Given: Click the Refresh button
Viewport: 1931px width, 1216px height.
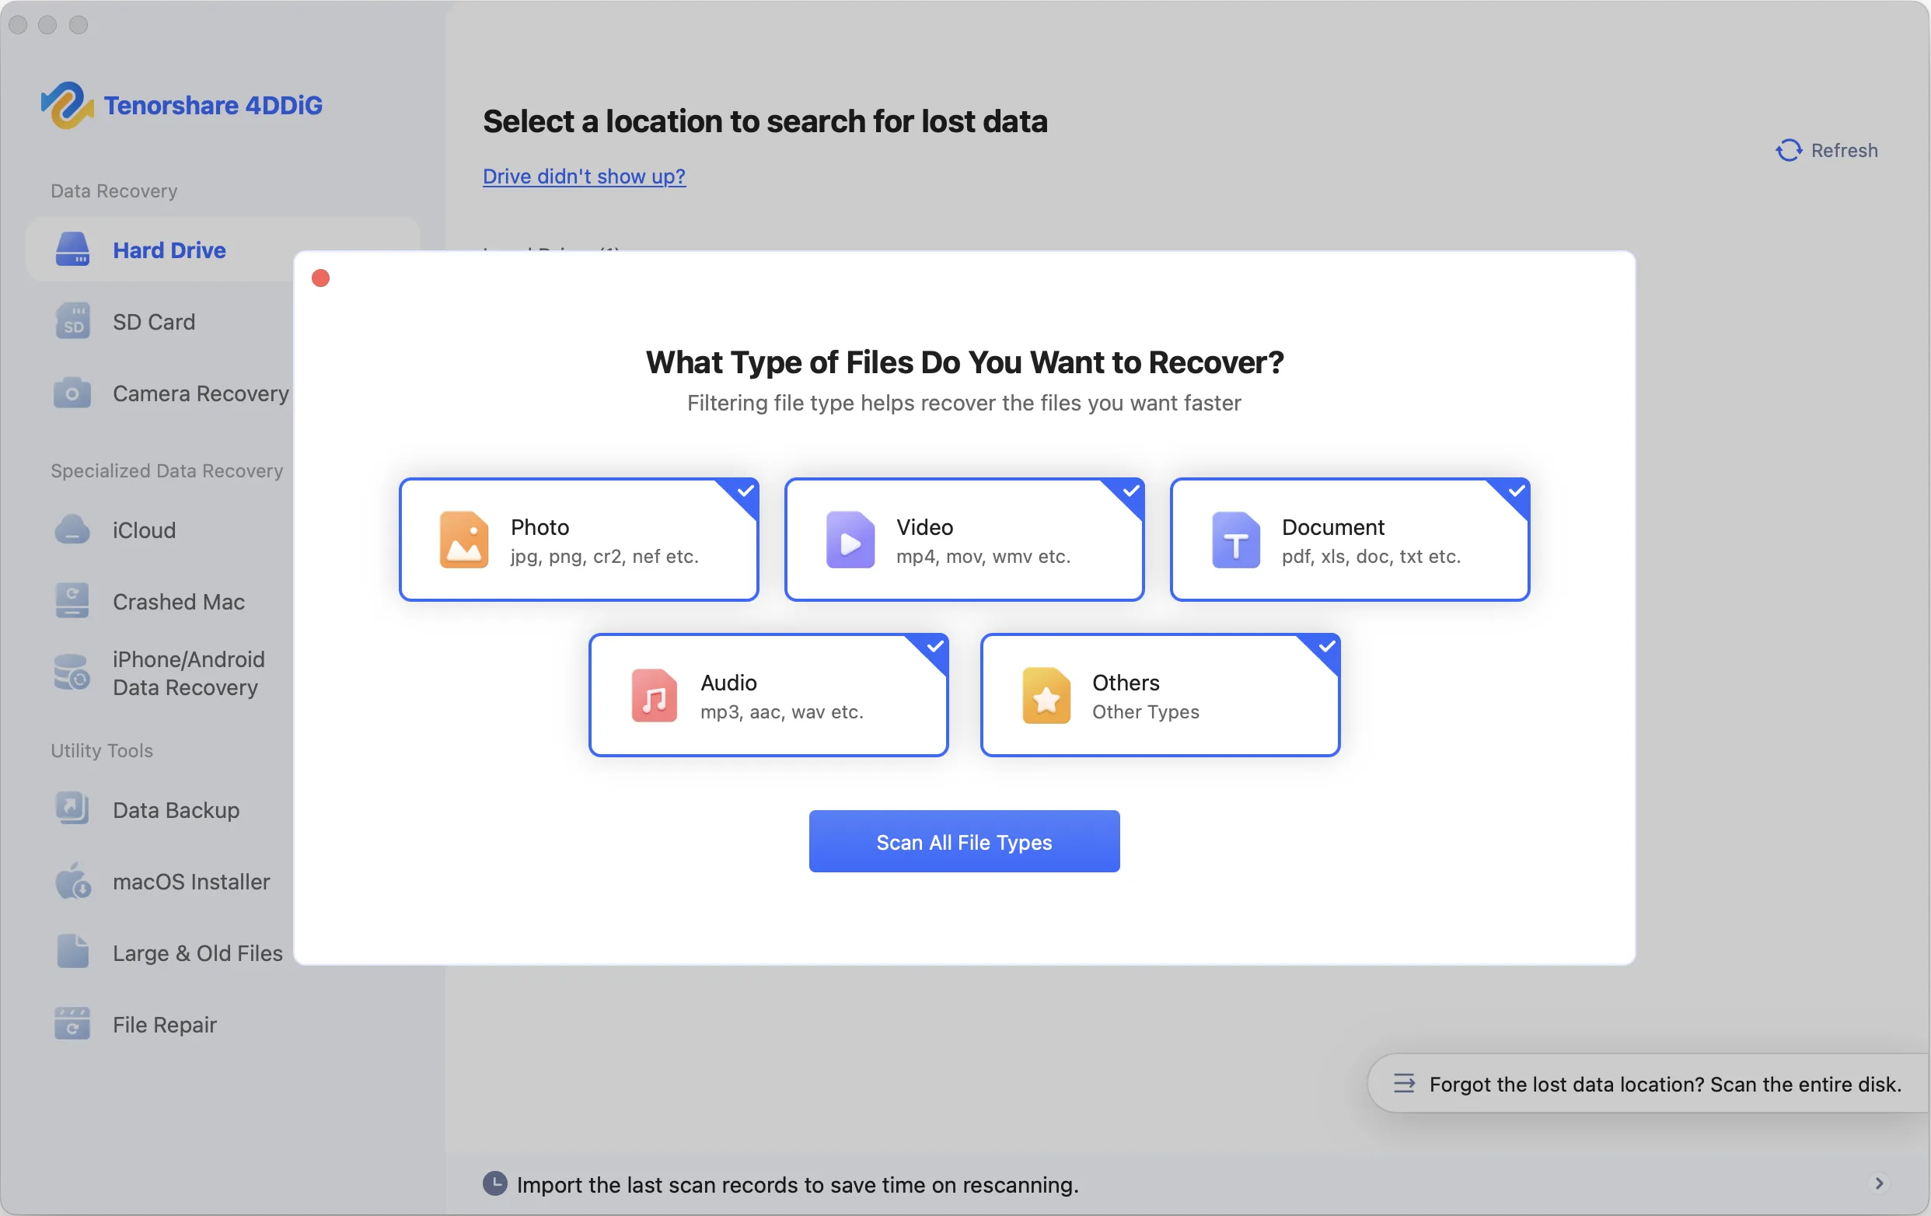Looking at the screenshot, I should pos(1827,150).
